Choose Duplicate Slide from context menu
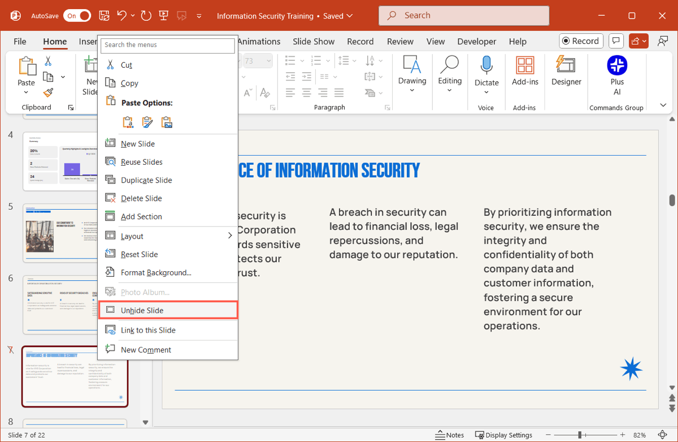This screenshot has width=678, height=442. [146, 180]
